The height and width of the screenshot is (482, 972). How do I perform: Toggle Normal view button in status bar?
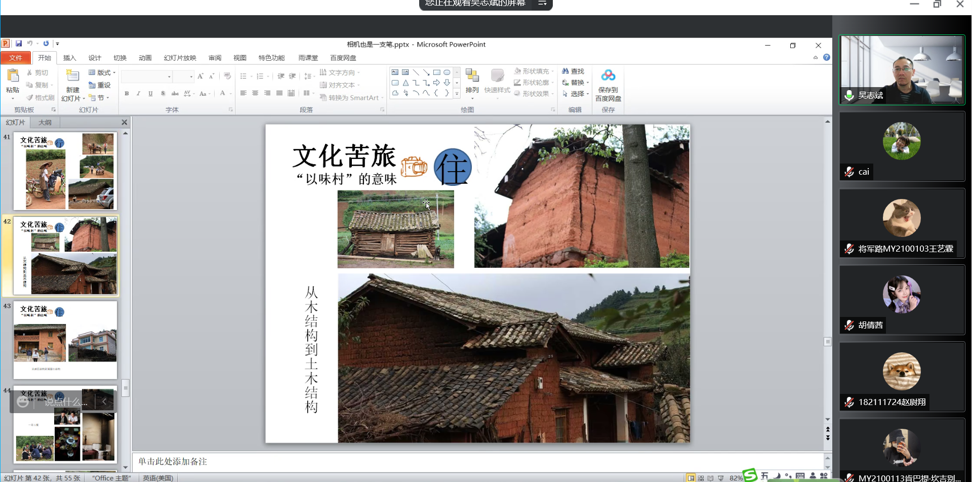pos(691,478)
